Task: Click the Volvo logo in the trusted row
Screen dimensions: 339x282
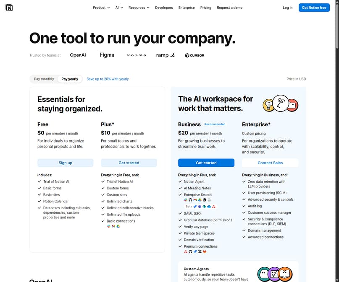Action: 136,55
